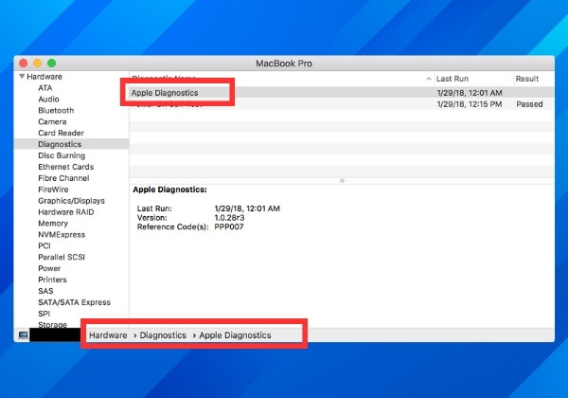
Task: Select ATA in the sidebar
Action: click(45, 88)
